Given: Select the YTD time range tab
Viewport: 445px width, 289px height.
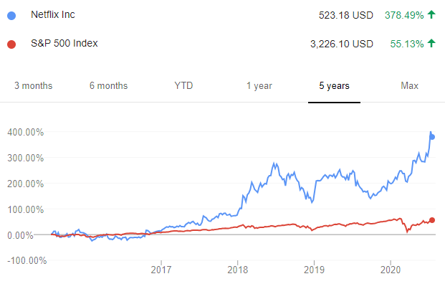Looking at the screenshot, I should click(x=183, y=86).
